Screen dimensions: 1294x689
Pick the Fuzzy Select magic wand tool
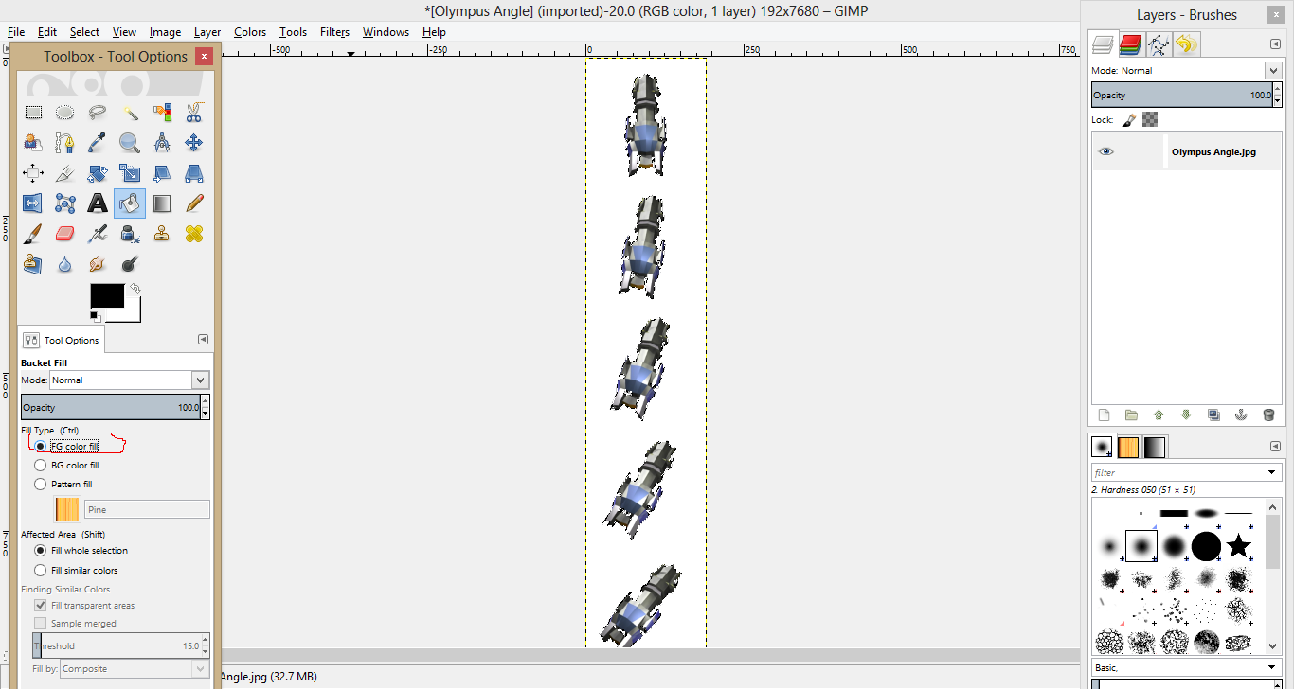(130, 113)
